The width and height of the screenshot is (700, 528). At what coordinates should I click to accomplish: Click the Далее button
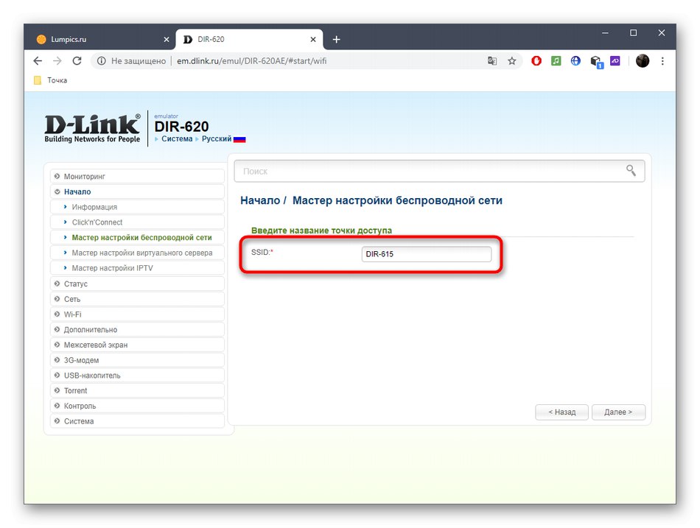(618, 412)
